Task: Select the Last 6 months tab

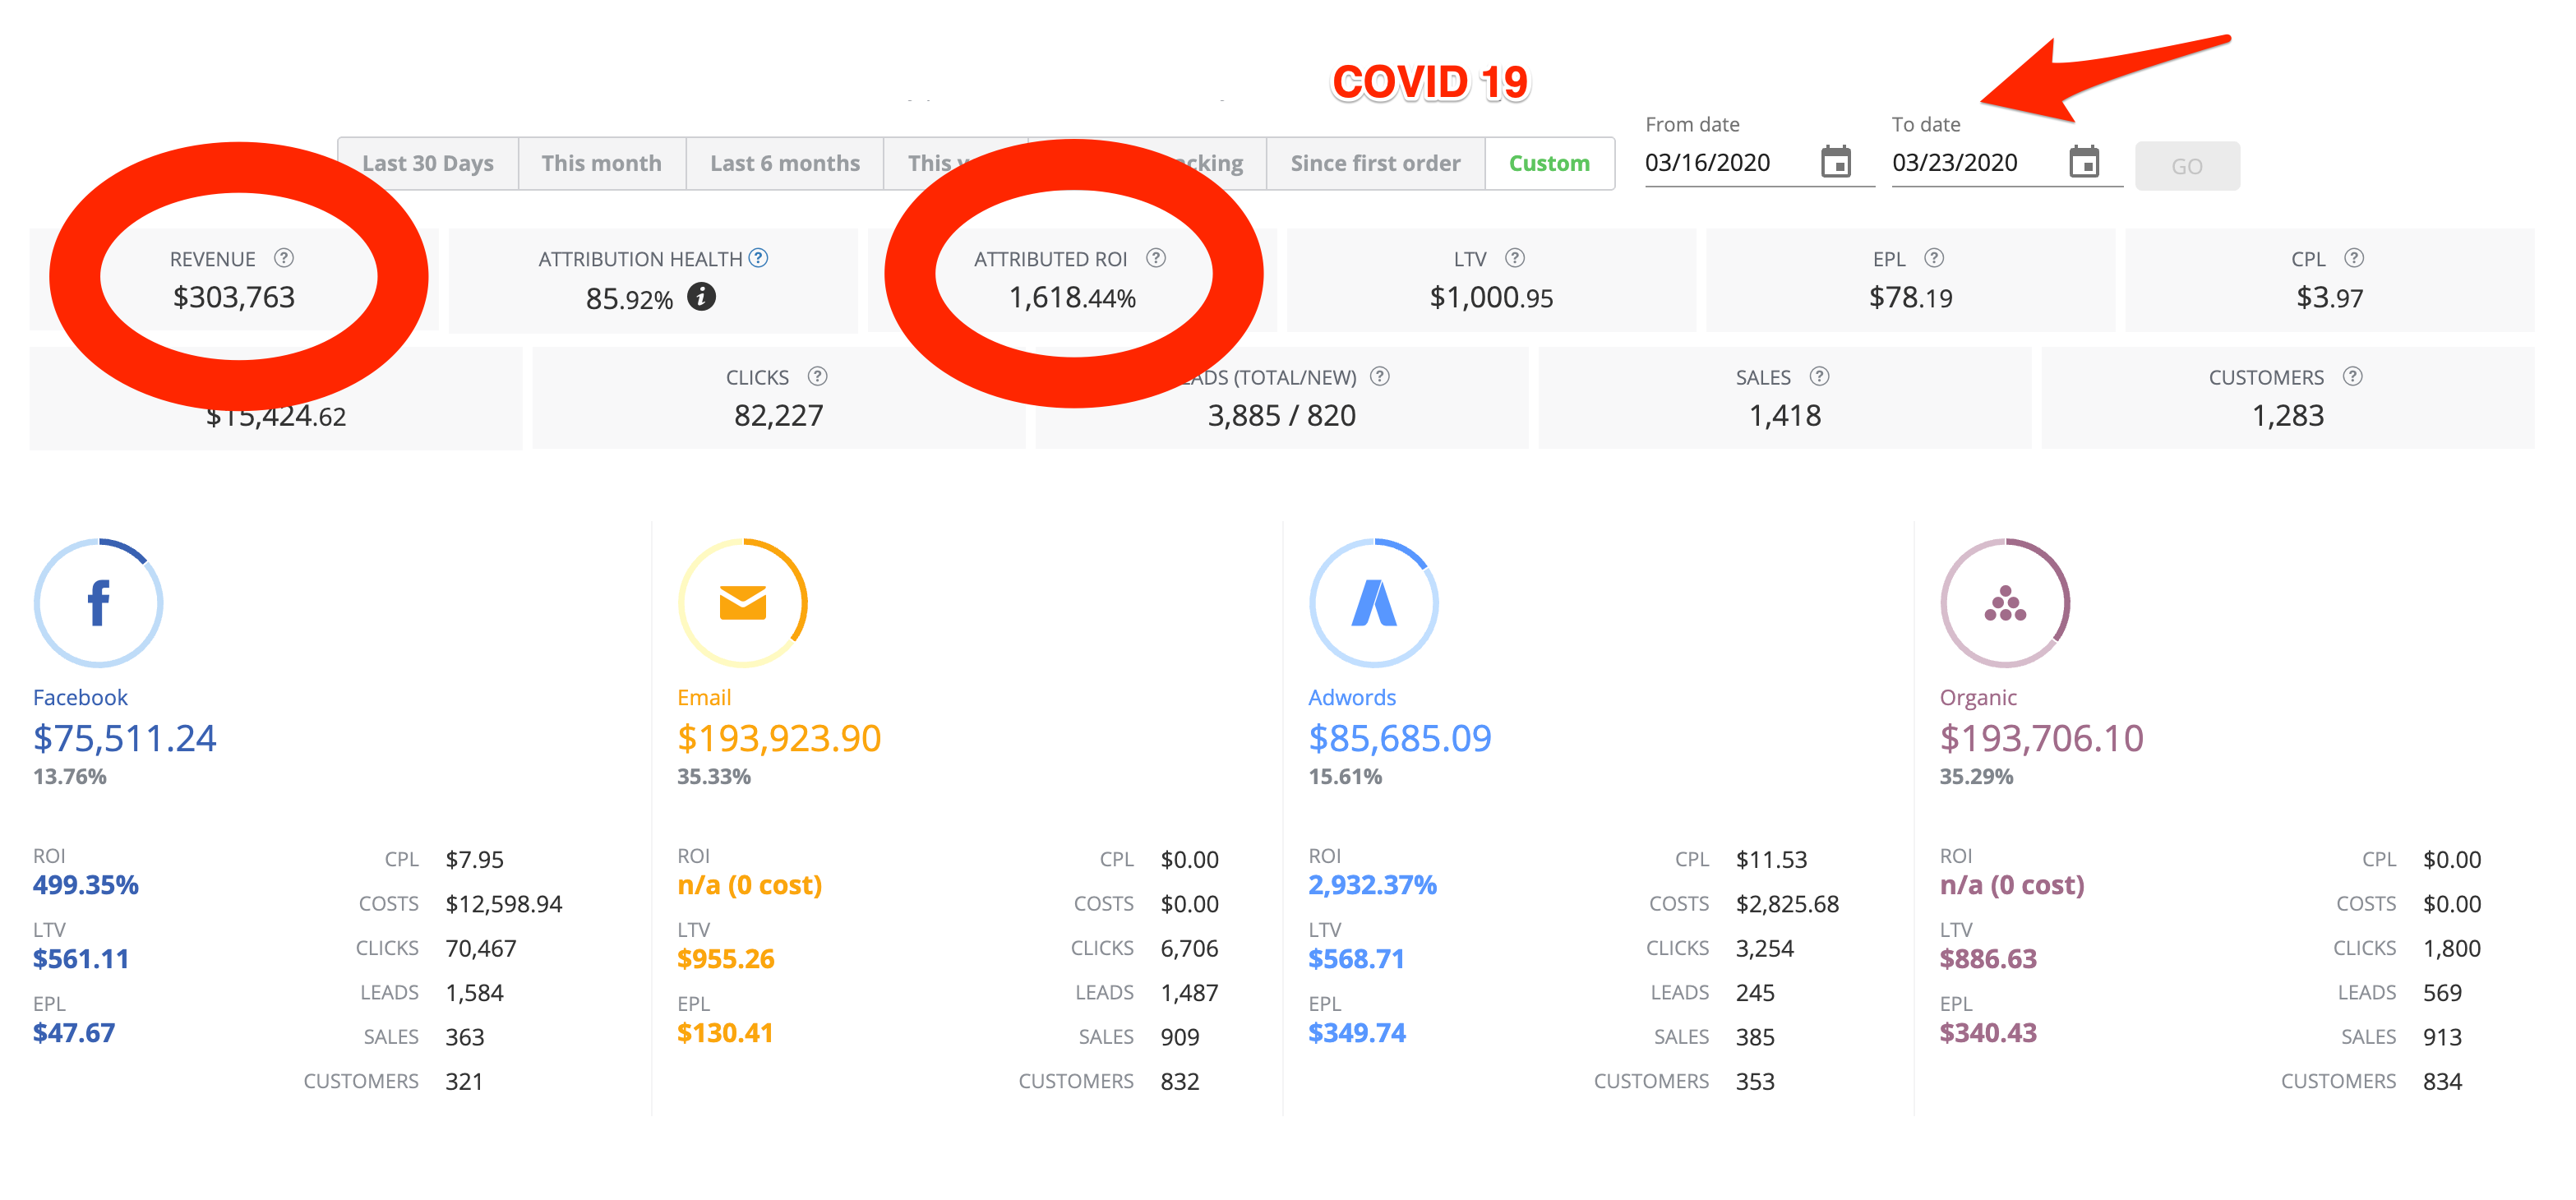Action: point(784,163)
